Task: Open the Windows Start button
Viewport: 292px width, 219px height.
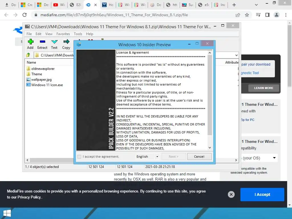Action: (x=7, y=213)
